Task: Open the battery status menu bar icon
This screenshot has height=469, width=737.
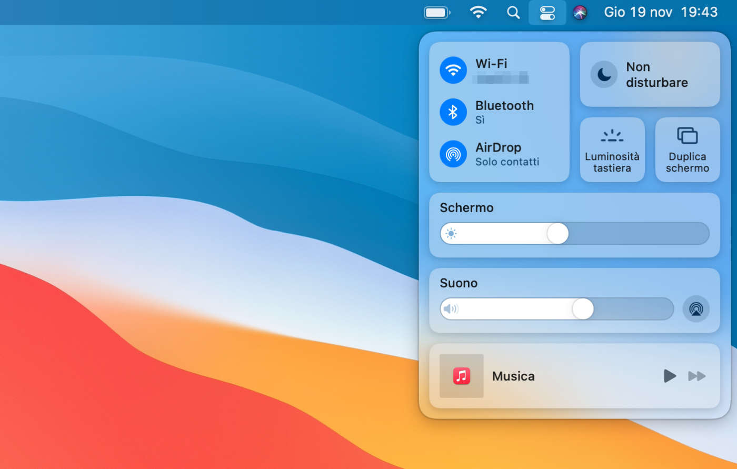Action: tap(436, 12)
